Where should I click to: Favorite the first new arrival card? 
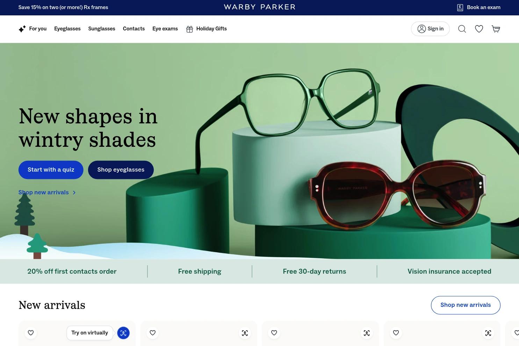tap(31, 333)
